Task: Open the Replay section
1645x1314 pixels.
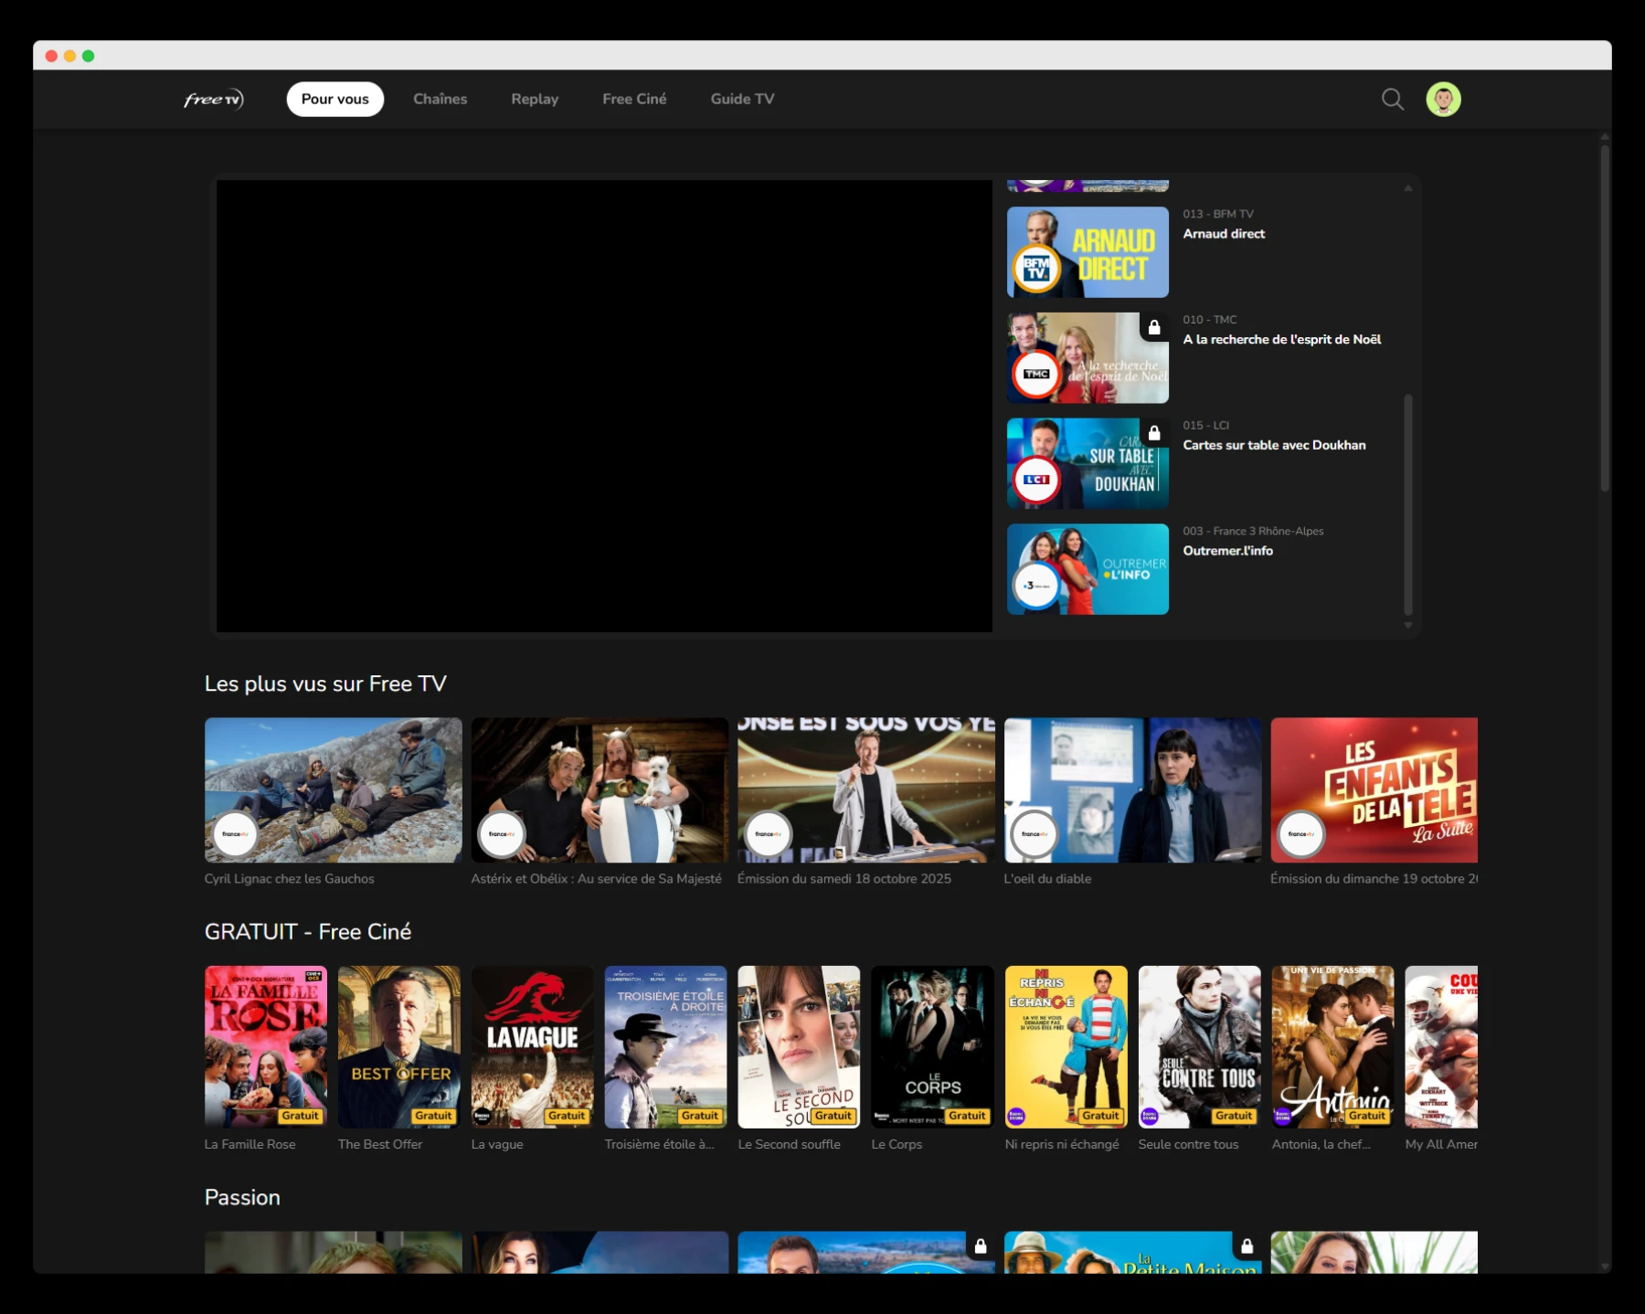Action: (535, 99)
